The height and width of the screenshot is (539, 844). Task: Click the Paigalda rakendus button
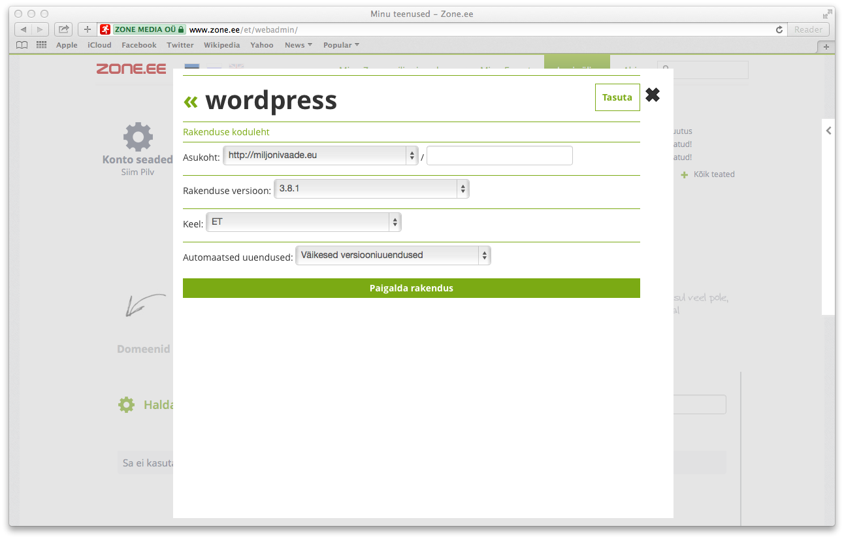(412, 288)
